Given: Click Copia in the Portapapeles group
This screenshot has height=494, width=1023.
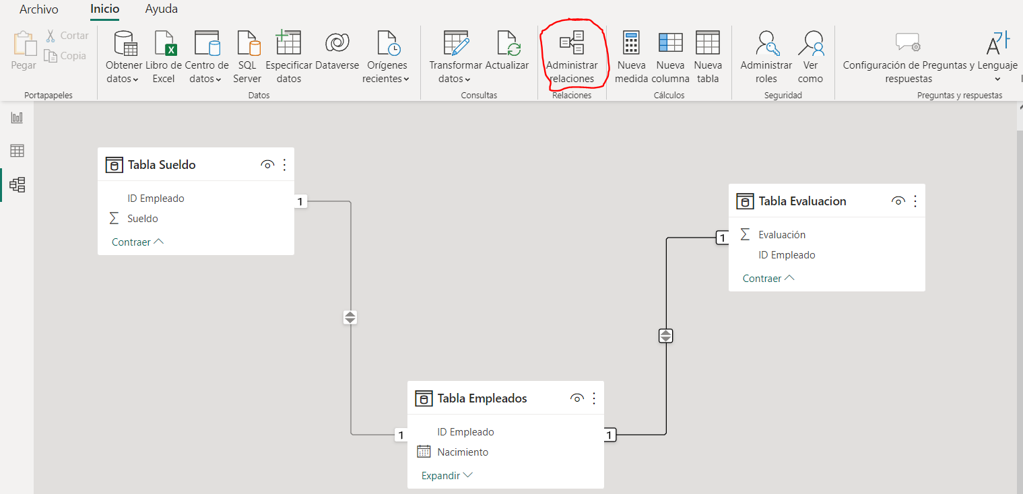Looking at the screenshot, I should [x=65, y=56].
